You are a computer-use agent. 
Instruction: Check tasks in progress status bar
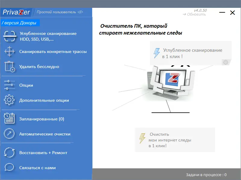pos(206,174)
